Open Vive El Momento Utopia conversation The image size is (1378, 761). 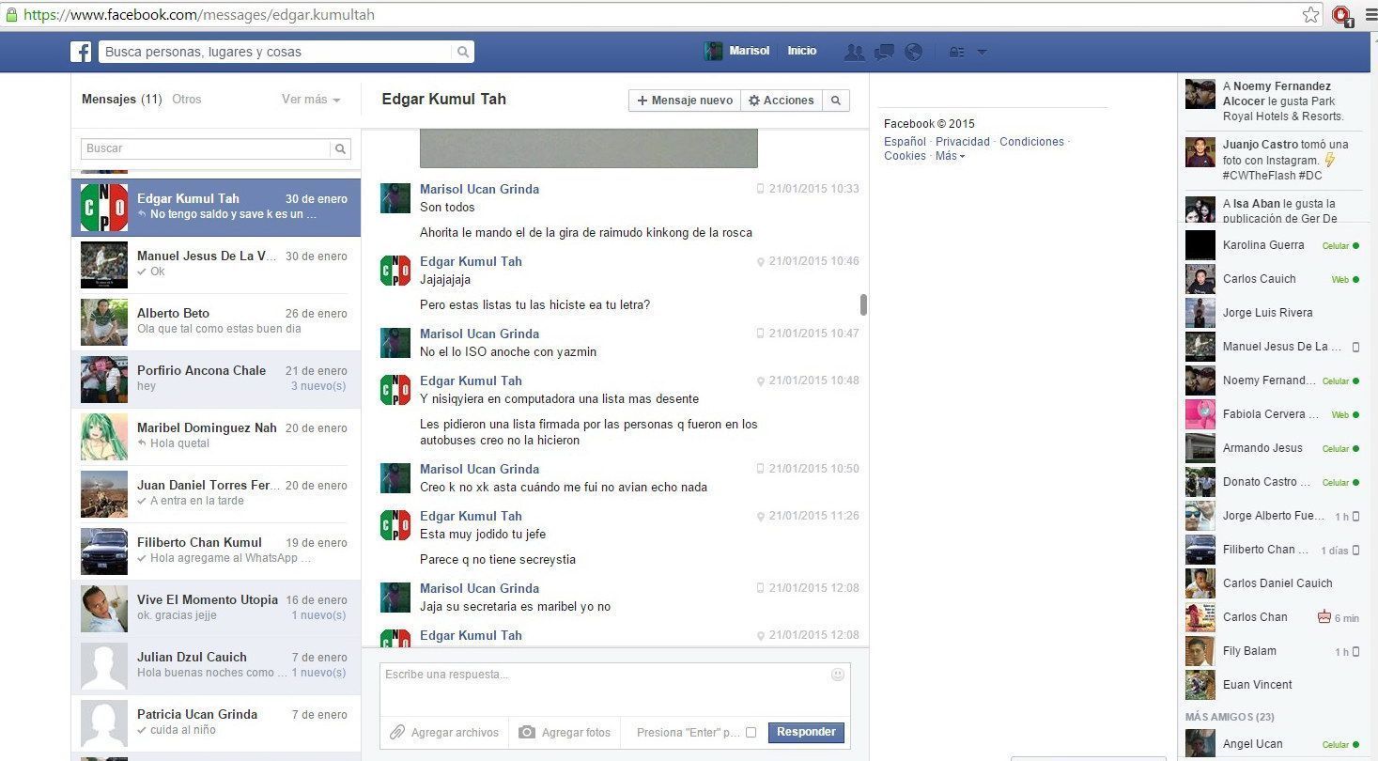tap(216, 609)
